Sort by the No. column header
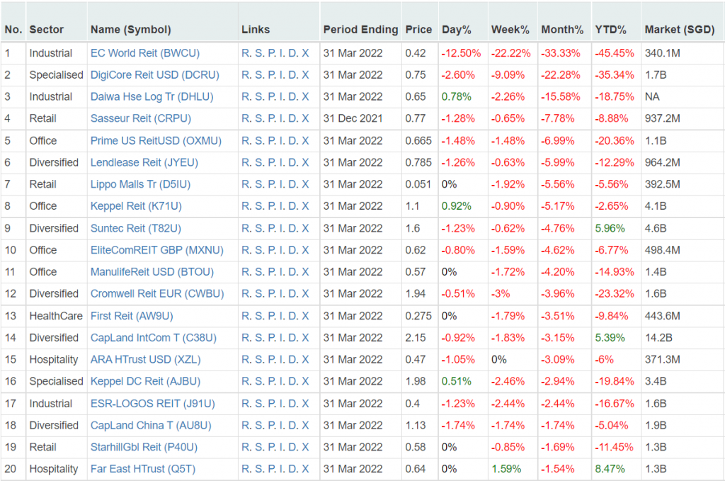Viewport: 725px width, 481px height. tap(13, 30)
